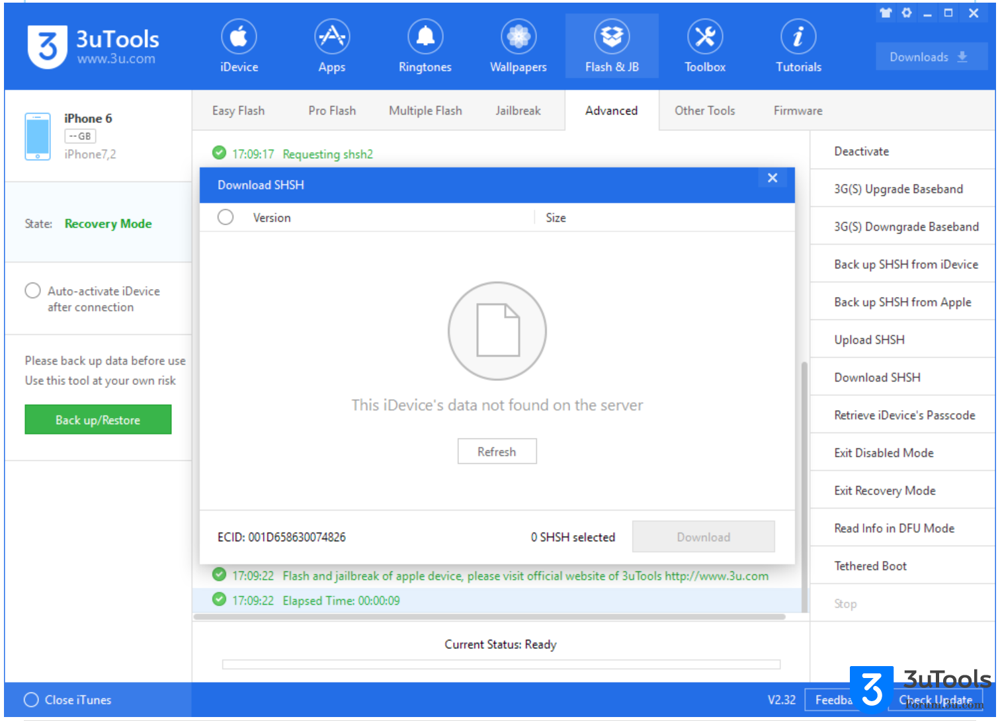Click green check beside Elapsed Time log
1000x721 pixels.
(219, 599)
